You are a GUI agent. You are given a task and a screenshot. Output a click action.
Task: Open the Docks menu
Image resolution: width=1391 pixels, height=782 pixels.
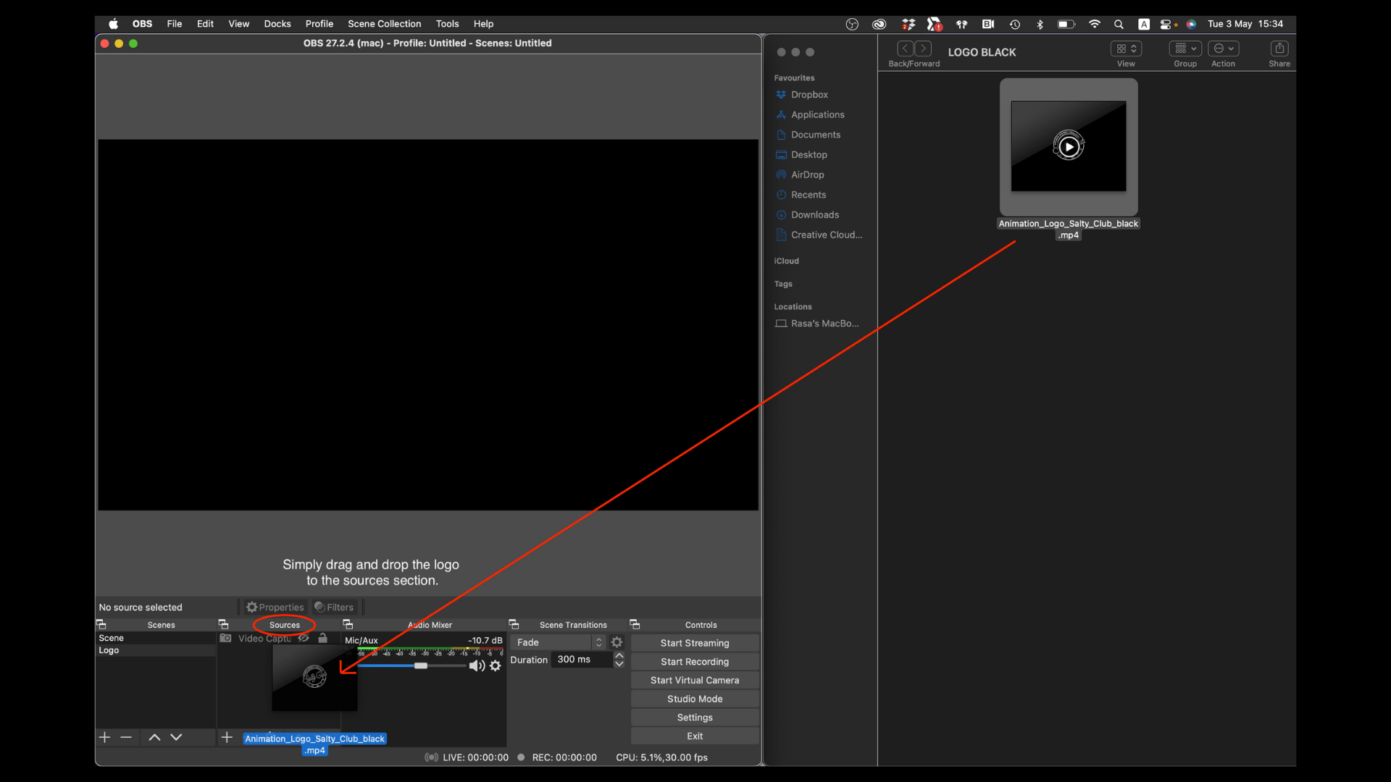click(277, 24)
